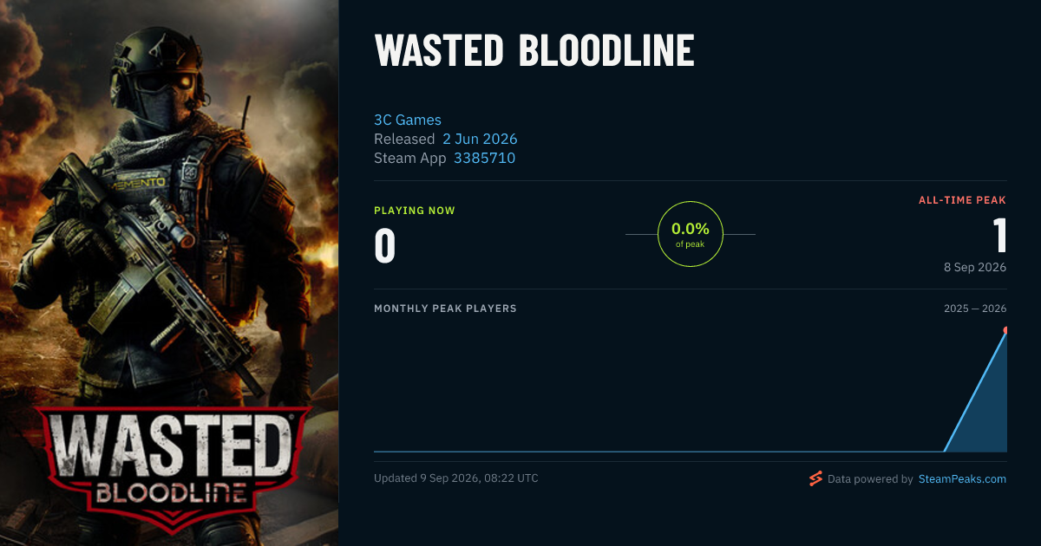Click the All-Time Peak red label
The image size is (1041, 546).
(x=963, y=200)
